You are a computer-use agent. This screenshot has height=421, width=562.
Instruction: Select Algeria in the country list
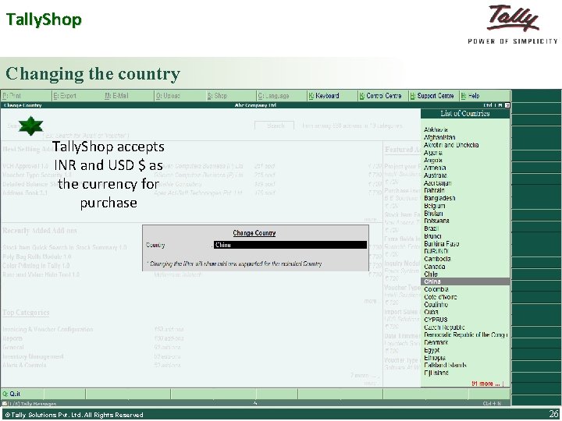coord(433,153)
